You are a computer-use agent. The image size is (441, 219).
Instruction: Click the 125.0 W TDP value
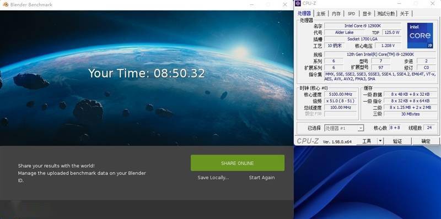point(392,32)
